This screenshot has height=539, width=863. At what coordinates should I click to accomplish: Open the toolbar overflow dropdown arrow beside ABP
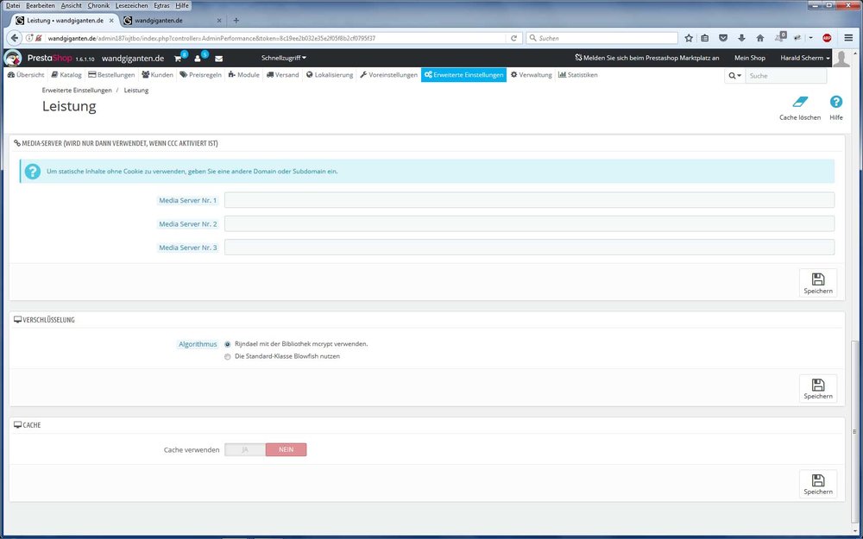coord(810,38)
